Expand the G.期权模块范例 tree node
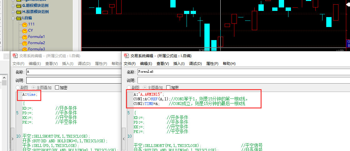350x151 pixels. [13, 6]
